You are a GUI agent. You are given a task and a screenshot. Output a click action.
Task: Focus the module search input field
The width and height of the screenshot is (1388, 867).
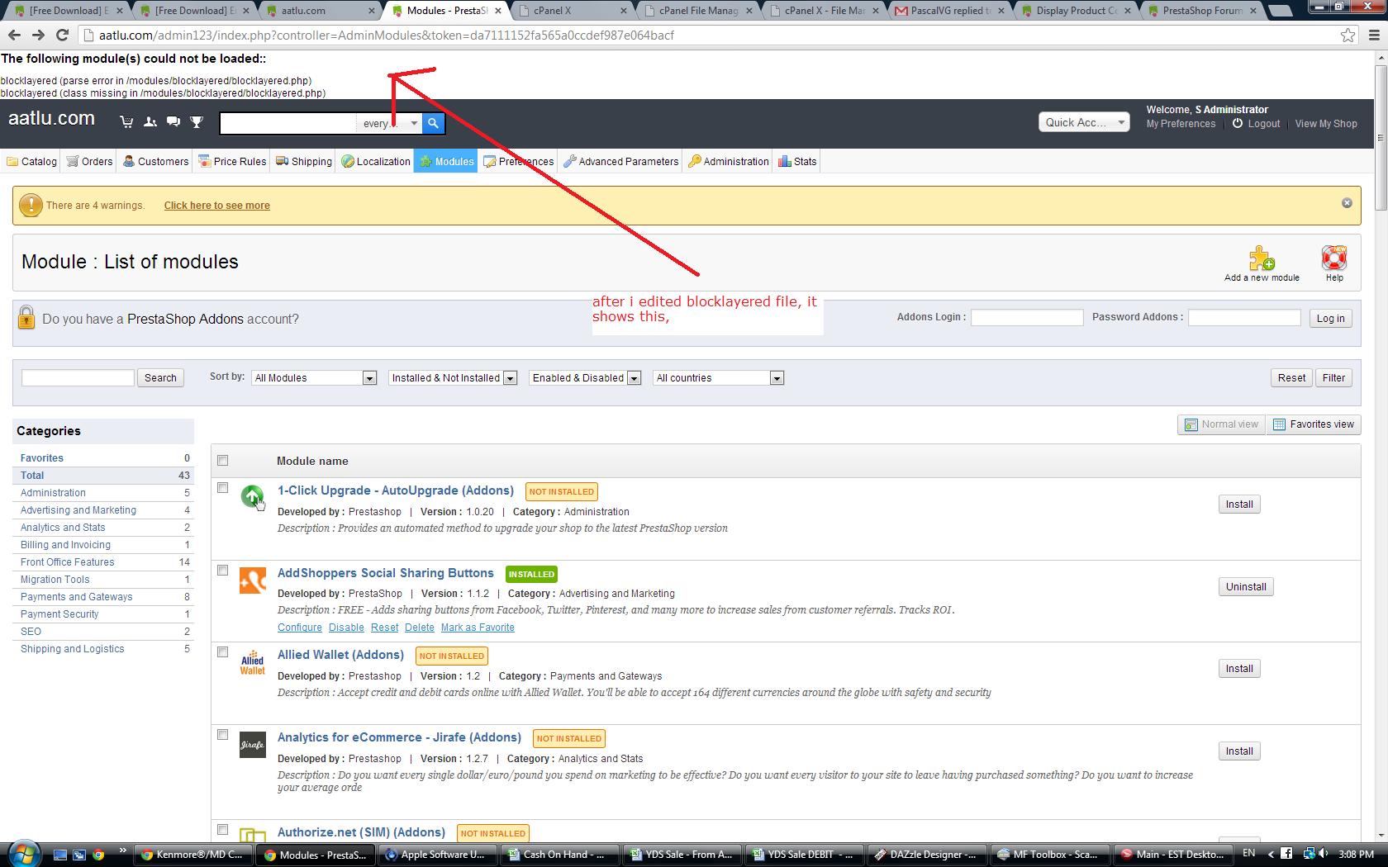(x=78, y=377)
